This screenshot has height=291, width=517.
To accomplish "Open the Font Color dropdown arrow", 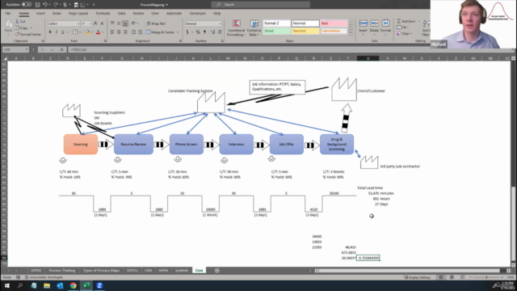I will click(x=103, y=32).
